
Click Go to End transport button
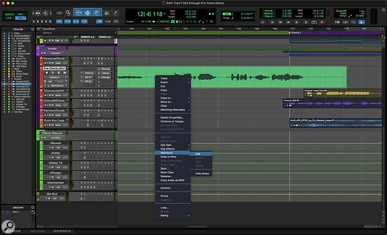(x=296, y=22)
